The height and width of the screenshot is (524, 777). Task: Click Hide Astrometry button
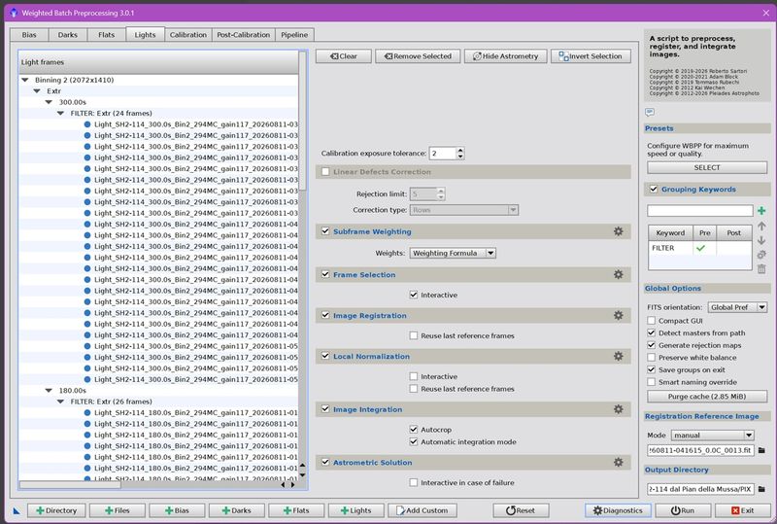tap(505, 56)
